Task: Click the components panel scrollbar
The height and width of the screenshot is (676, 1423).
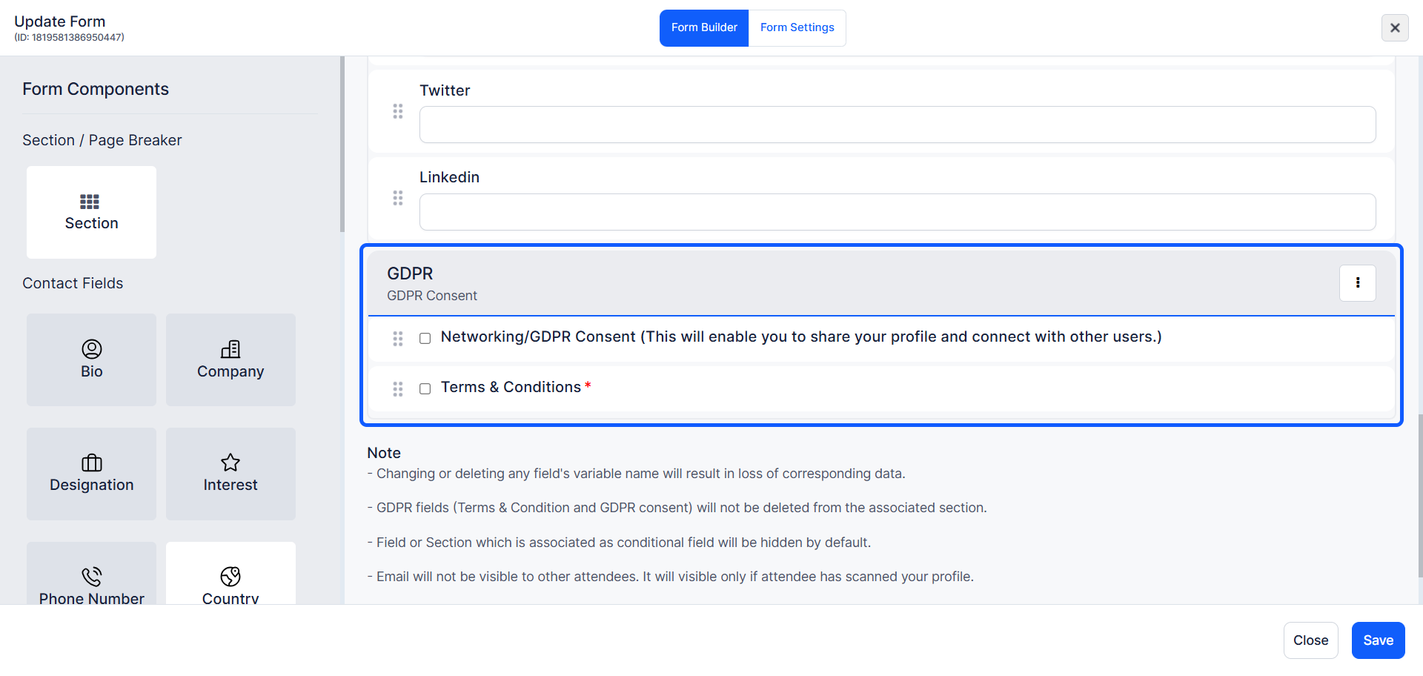Action: pos(342,145)
